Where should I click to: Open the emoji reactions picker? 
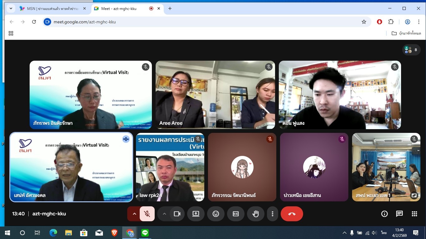[x=215, y=214]
